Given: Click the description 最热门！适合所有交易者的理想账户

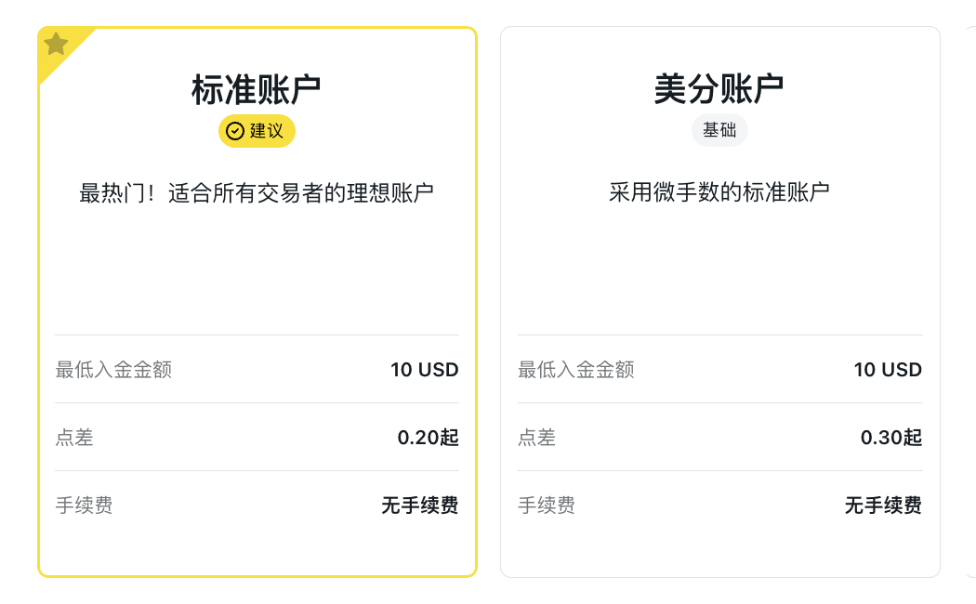Looking at the screenshot, I should [x=257, y=193].
